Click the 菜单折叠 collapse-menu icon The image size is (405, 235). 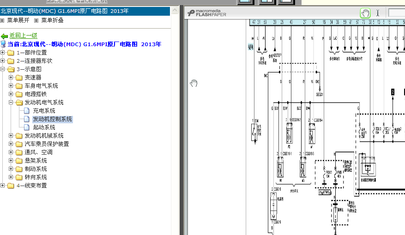pyautogui.click(x=36, y=20)
